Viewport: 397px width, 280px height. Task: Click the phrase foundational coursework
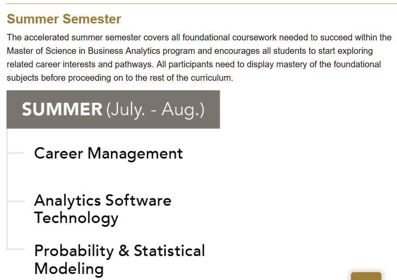(x=229, y=37)
